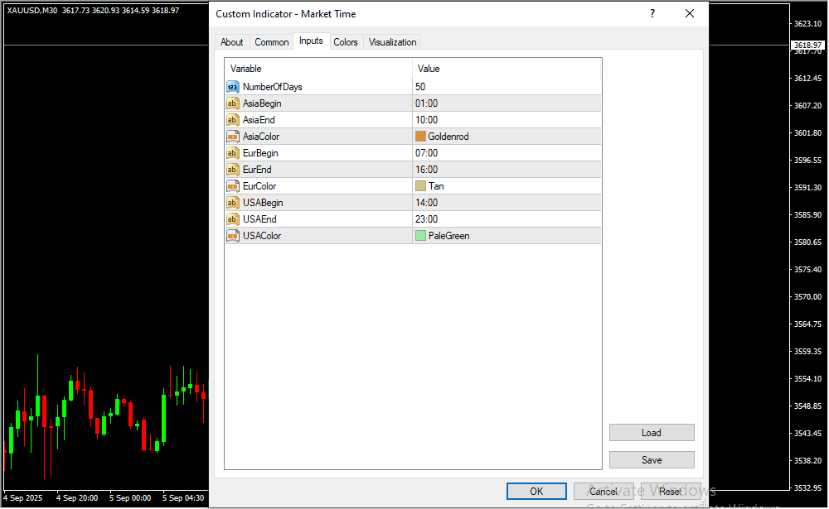This screenshot has width=829, height=509.
Task: Select the PaleGreen swatch for USAColor
Action: (420, 236)
